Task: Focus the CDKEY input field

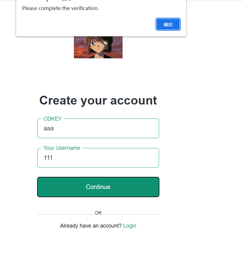Action: (x=98, y=128)
